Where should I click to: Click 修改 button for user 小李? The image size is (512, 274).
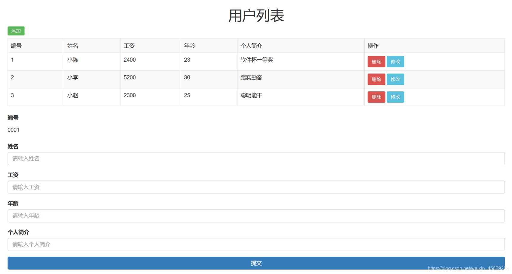(x=395, y=79)
